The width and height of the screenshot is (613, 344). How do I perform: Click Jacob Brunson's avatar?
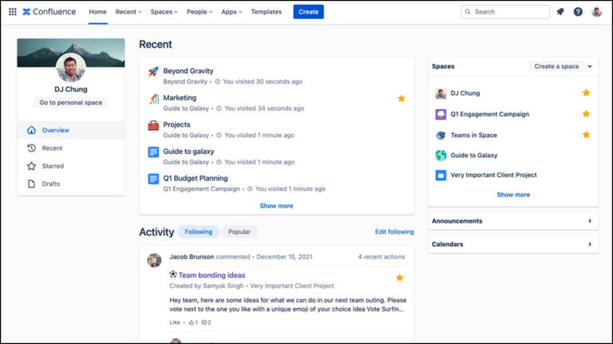tap(154, 260)
